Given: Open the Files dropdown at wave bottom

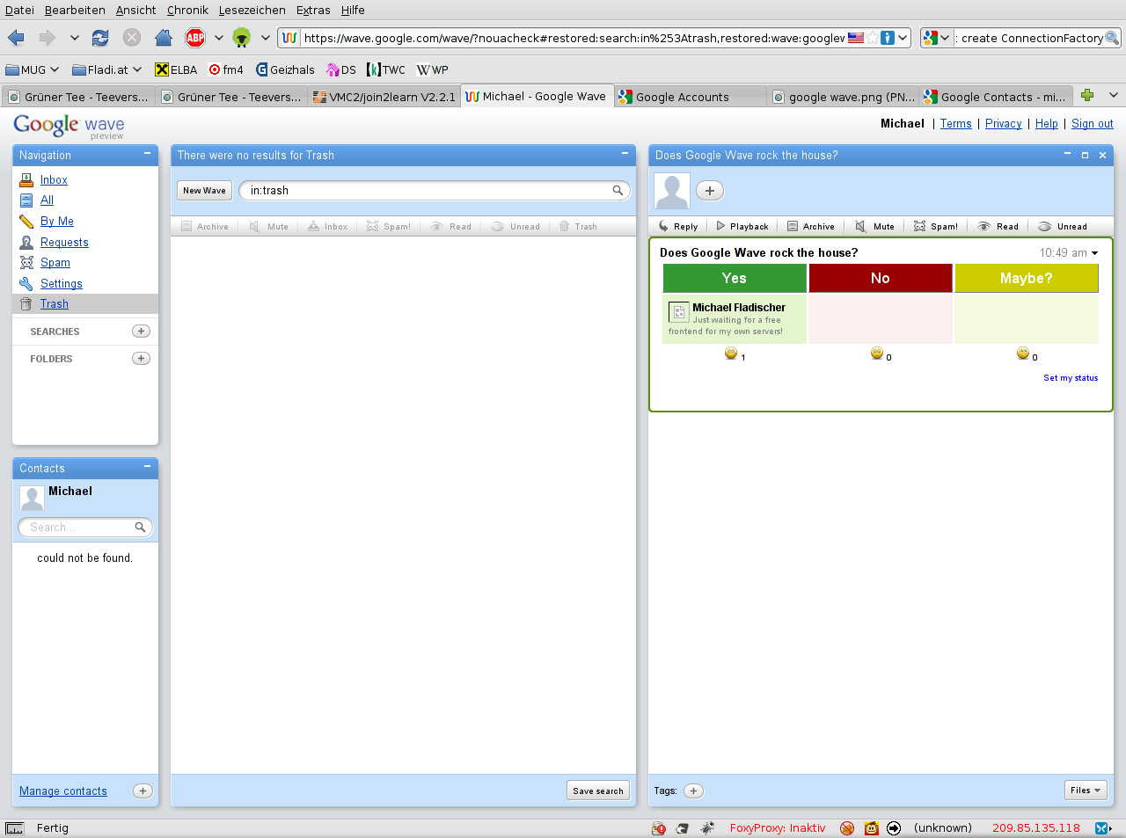Looking at the screenshot, I should pyautogui.click(x=1085, y=791).
